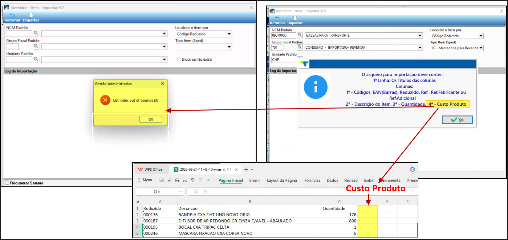508x240 pixels.
Task: Open Localizar o Item por dropdown in left window
Action: coord(229,34)
